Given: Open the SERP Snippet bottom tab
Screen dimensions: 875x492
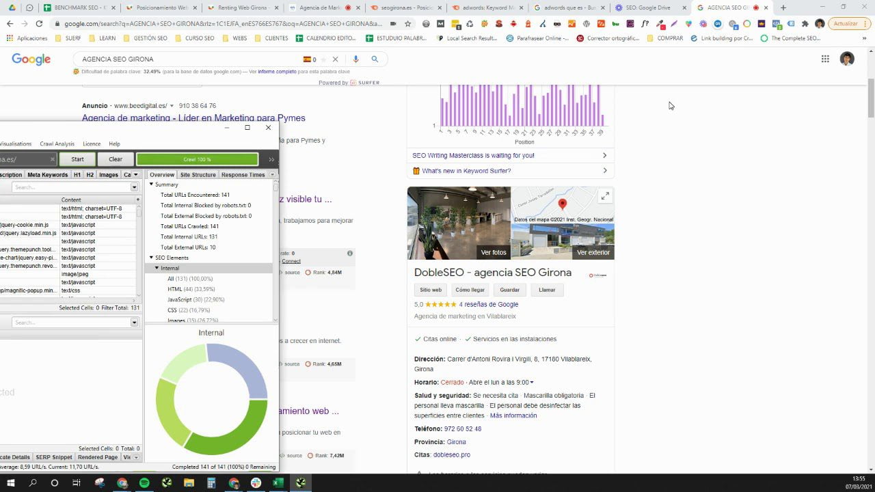Looking at the screenshot, I should [x=54, y=457].
